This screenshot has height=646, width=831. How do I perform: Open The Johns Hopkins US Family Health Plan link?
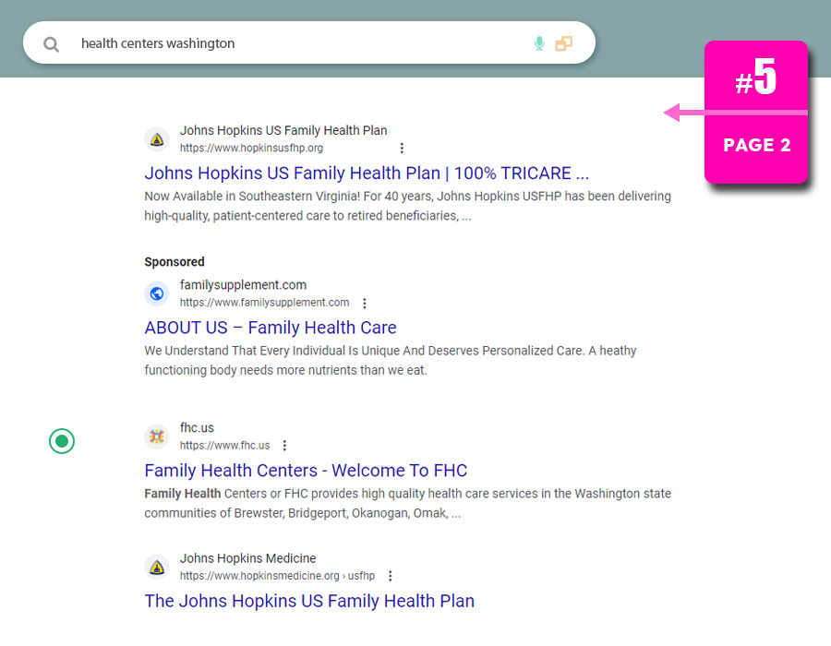(309, 602)
